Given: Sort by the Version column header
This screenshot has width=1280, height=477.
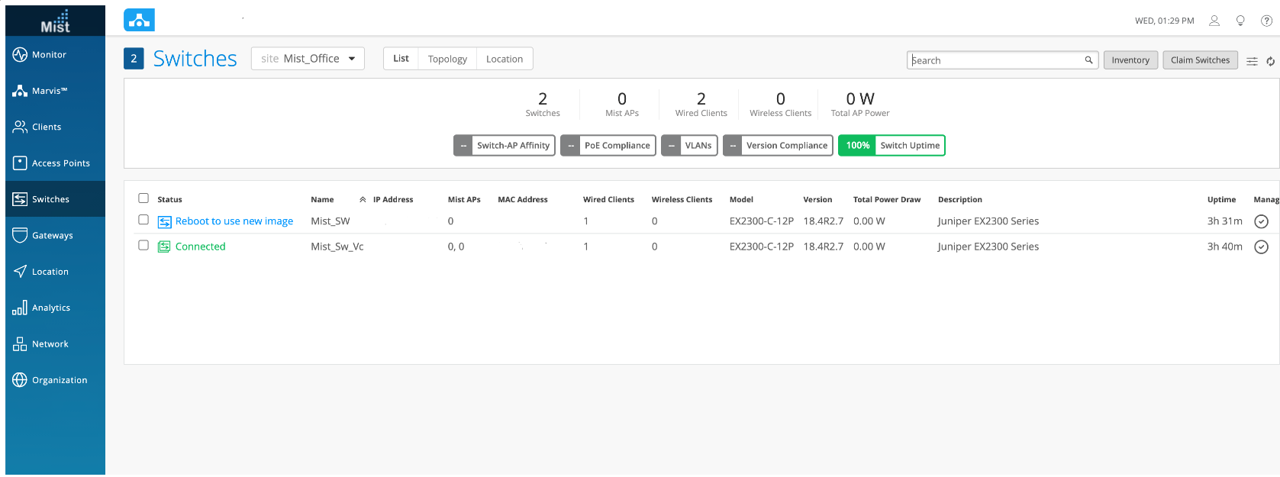Looking at the screenshot, I should click(x=817, y=200).
